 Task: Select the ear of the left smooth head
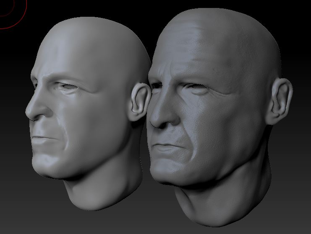[139, 102]
